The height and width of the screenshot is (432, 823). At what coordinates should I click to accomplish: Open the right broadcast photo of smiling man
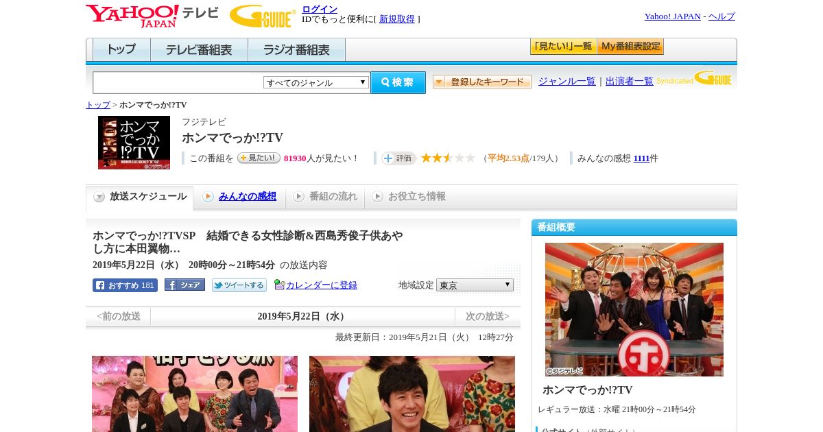[x=412, y=394]
